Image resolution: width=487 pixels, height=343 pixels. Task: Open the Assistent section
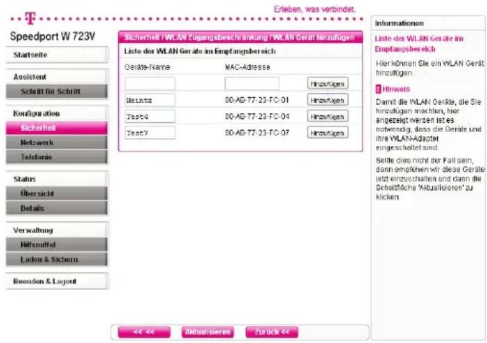[x=57, y=77]
